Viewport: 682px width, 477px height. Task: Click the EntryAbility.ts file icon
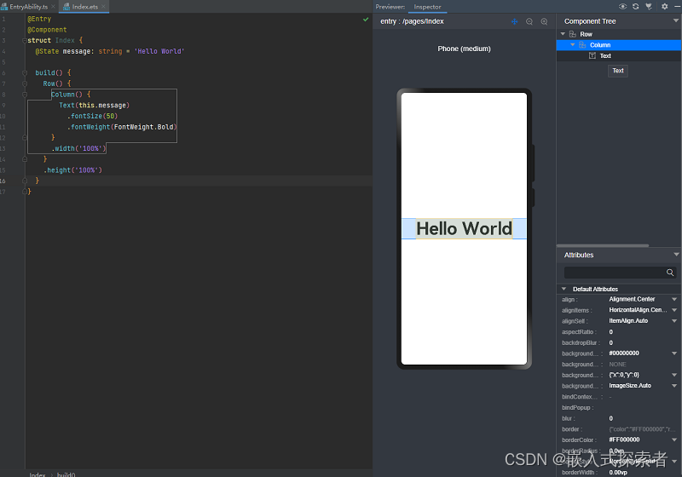[4, 7]
